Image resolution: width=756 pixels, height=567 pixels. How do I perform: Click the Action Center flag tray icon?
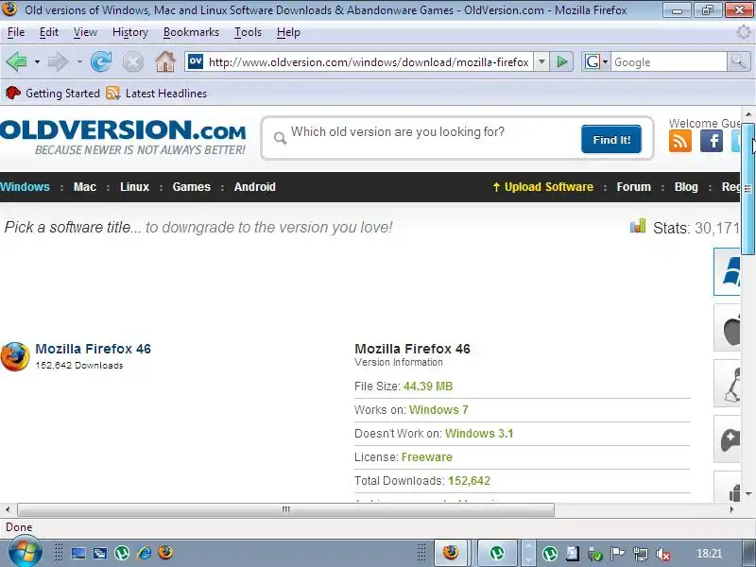618,554
